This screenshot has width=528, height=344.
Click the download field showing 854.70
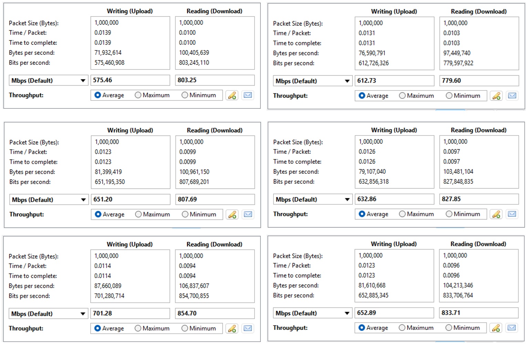pyautogui.click(x=215, y=313)
